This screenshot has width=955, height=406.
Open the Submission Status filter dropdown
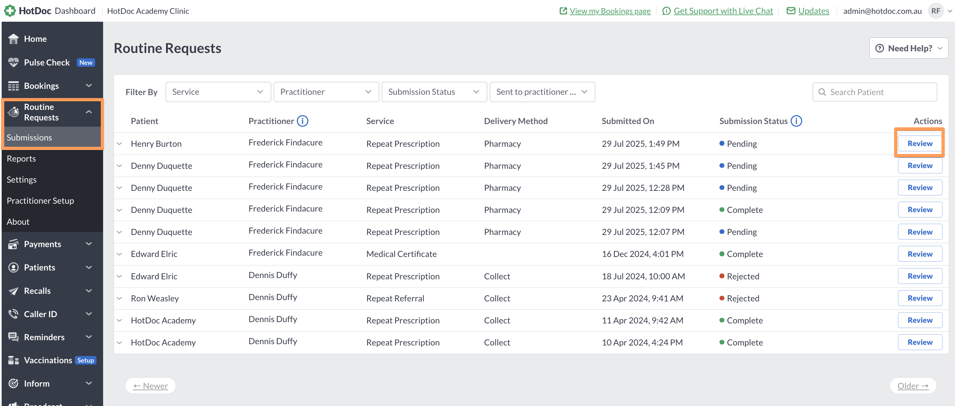[434, 92]
